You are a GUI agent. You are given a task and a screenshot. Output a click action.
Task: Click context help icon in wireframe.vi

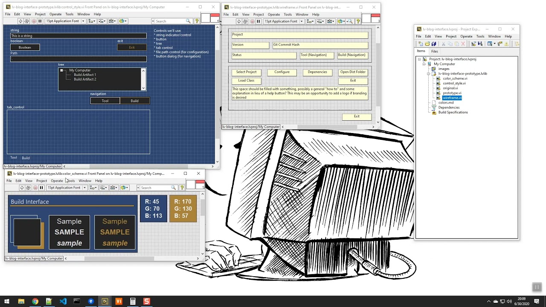(x=358, y=21)
